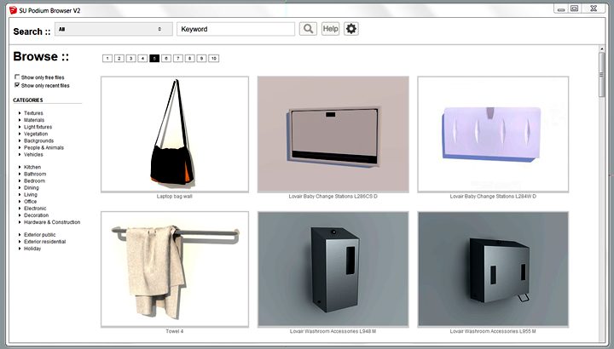Select the current page 5 button
Screen dimensions: 614x349
click(x=154, y=58)
